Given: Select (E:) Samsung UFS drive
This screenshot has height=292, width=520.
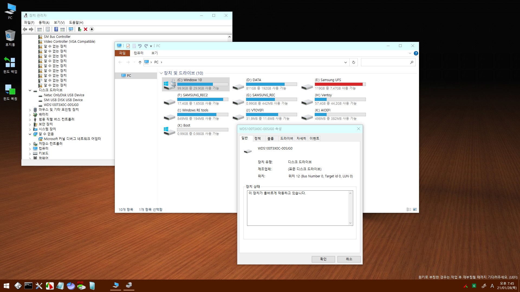Looking at the screenshot, I should click(x=334, y=84).
